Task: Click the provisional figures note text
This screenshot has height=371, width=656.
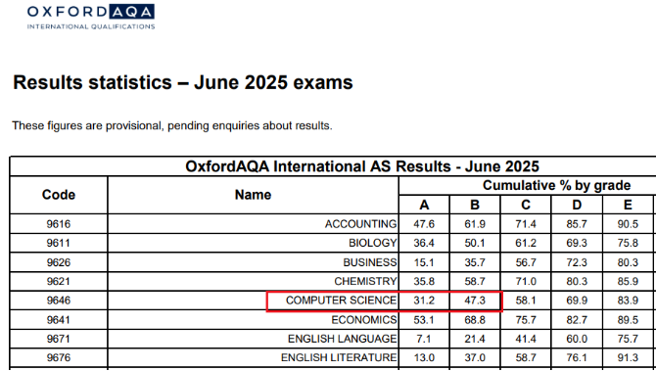Action: coord(172,126)
